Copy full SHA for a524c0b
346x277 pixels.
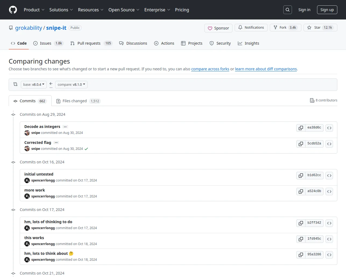[301, 191]
